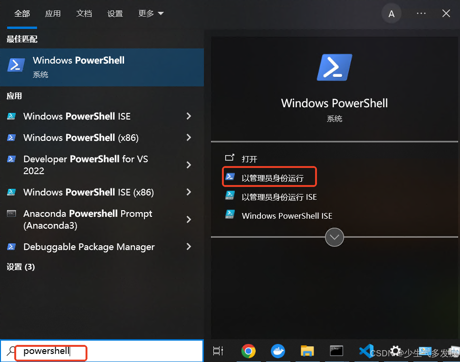Open Task View from the taskbar
Image resolution: width=460 pixels, height=362 pixels.
pos(218,351)
